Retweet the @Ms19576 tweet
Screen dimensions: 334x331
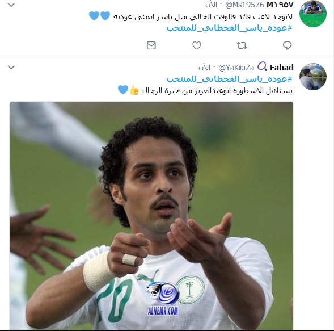click(x=242, y=45)
